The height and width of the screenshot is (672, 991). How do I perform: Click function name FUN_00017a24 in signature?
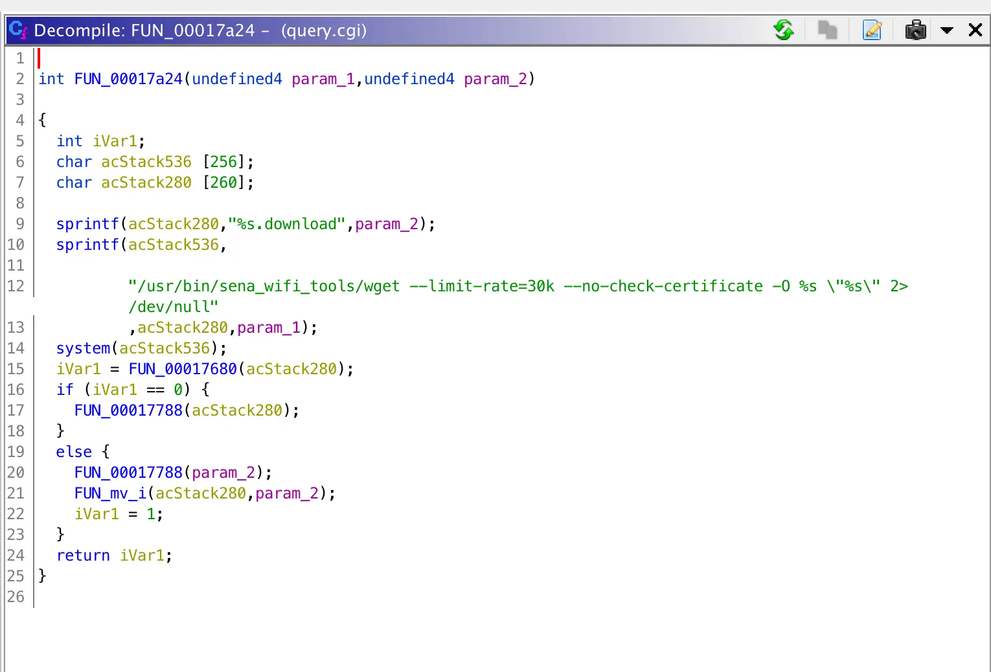tap(128, 79)
